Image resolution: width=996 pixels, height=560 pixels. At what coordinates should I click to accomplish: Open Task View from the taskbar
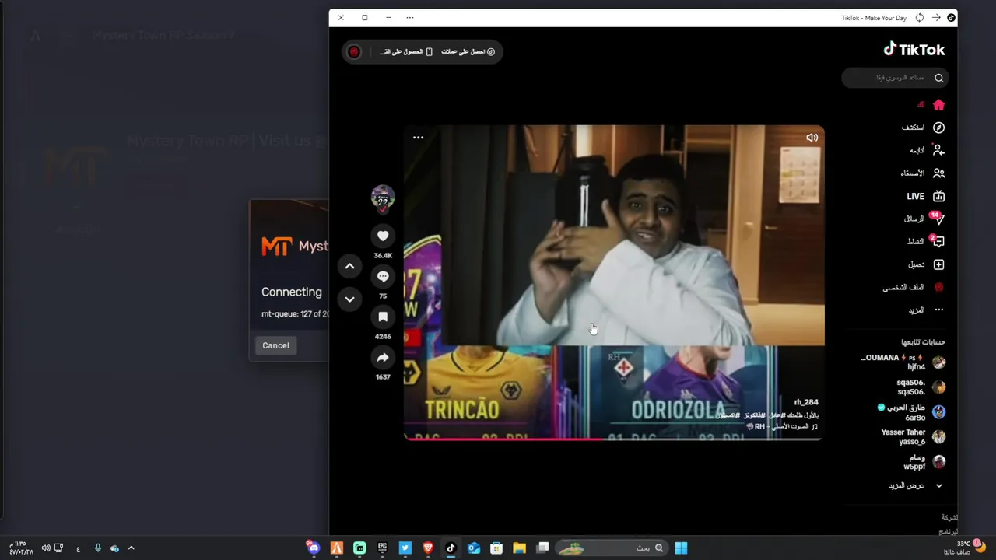[x=543, y=548]
